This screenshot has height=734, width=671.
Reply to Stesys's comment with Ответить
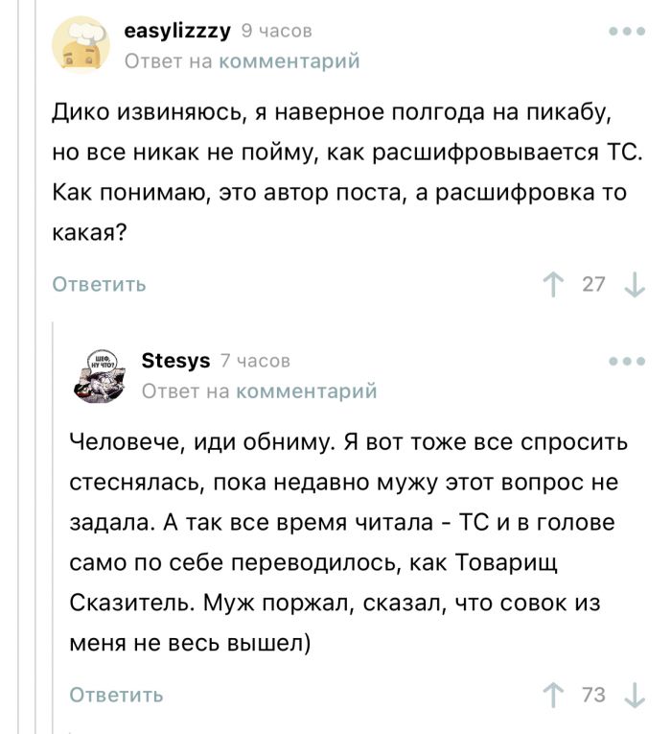(x=116, y=695)
